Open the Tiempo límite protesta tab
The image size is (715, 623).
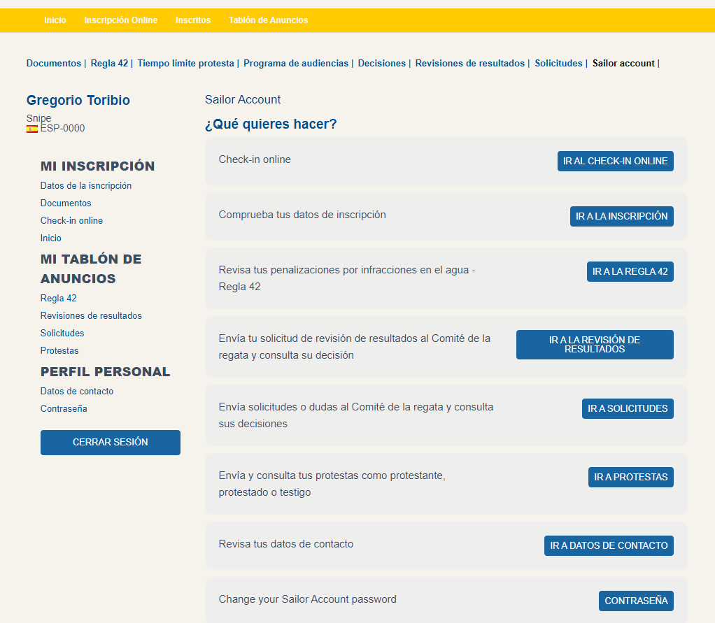185,63
